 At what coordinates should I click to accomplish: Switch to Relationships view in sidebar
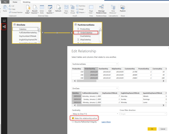[4, 27]
